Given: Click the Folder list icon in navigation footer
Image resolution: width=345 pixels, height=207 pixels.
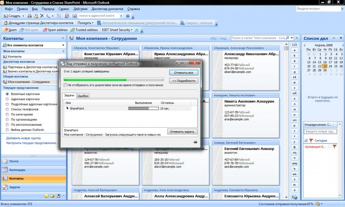Looking at the screenshot, I should pos(52,195).
